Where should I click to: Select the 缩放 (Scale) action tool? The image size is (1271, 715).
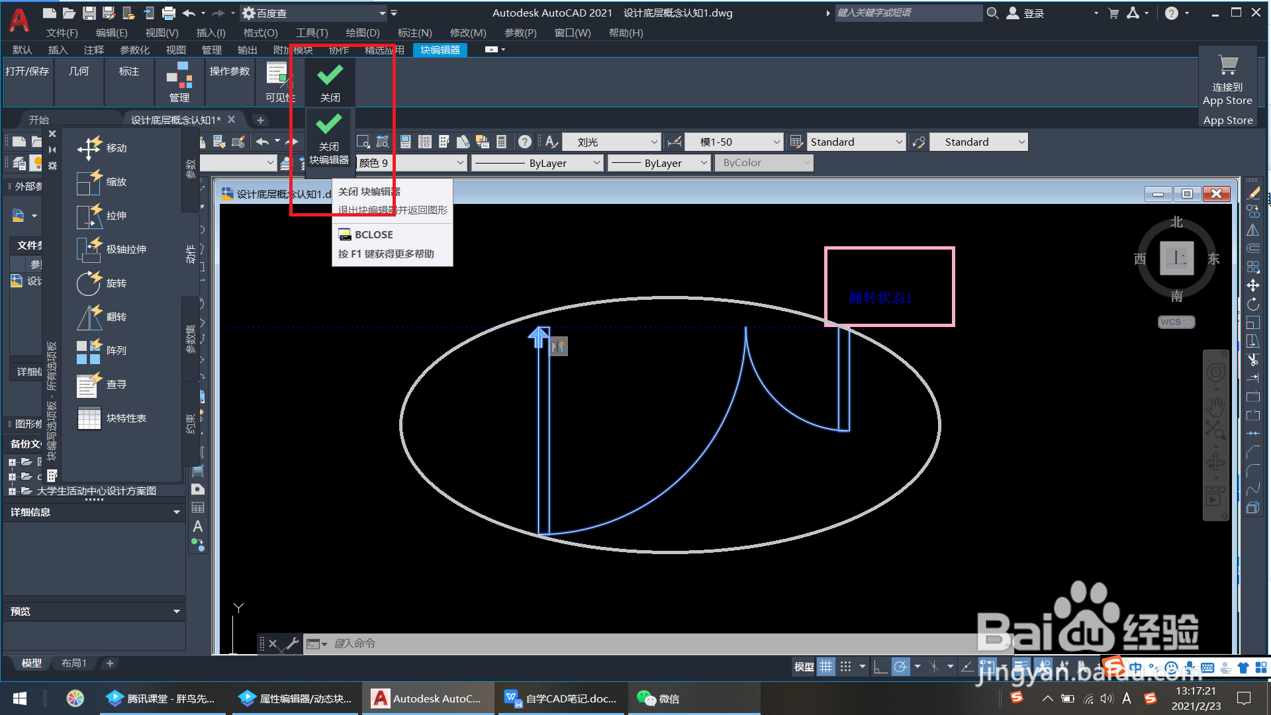pyautogui.click(x=101, y=181)
